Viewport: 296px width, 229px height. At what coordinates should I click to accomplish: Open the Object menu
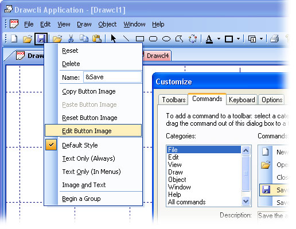(x=107, y=24)
